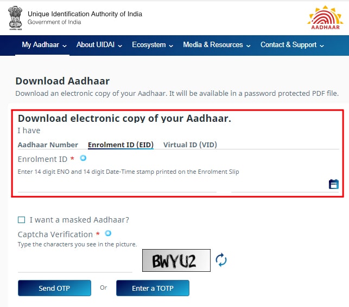Open the Contact & Support menu
This screenshot has height=307, width=349.
(x=292, y=45)
